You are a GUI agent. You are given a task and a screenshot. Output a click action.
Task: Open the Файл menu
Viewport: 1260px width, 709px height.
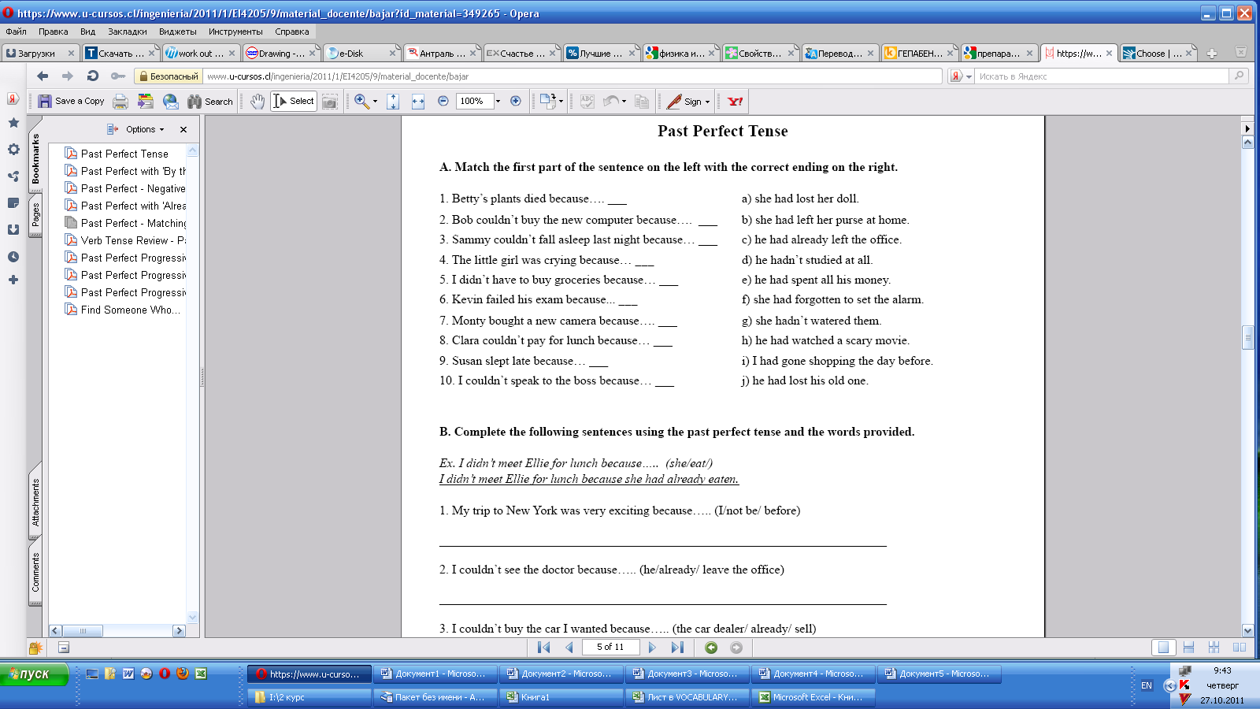pos(16,32)
